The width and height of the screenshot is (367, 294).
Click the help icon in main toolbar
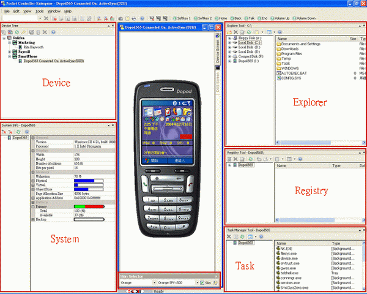click(x=142, y=18)
